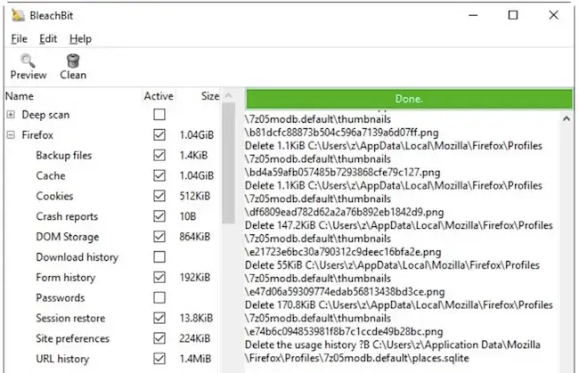Uncheck the Site preferences checkbox
The width and height of the screenshot is (579, 373).
click(x=159, y=338)
